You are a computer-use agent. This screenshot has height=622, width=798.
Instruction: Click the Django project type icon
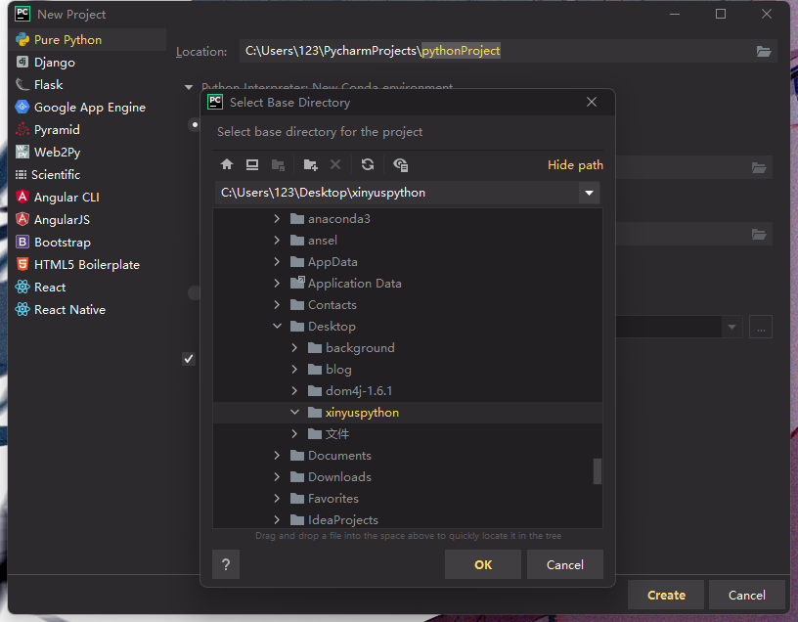(x=22, y=62)
